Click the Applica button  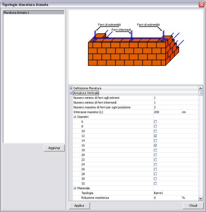(79, 206)
